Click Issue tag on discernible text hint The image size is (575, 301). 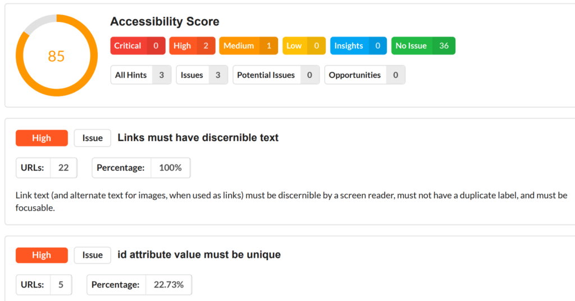click(93, 138)
